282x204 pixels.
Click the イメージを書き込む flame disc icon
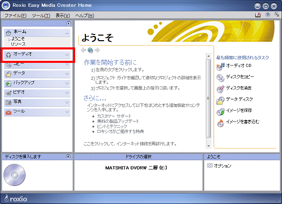pos(220,123)
